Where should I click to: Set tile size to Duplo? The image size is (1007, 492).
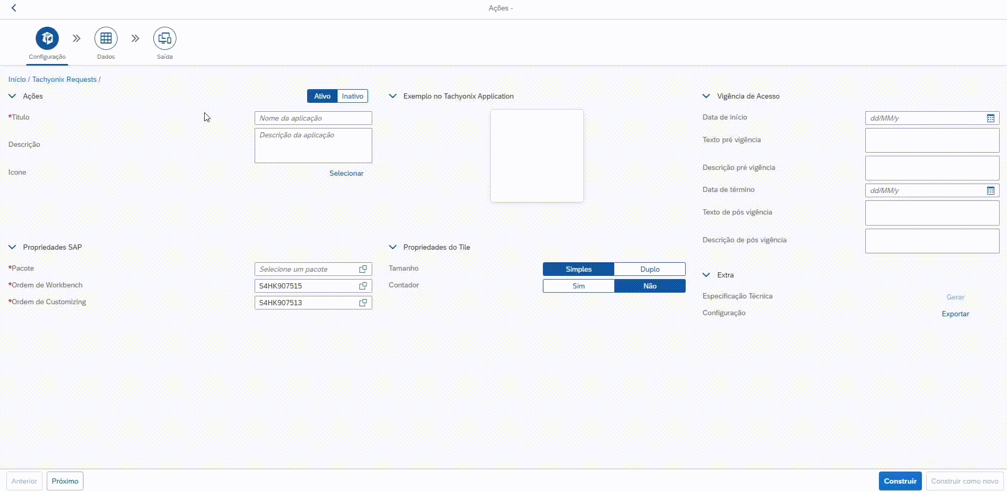[649, 269]
